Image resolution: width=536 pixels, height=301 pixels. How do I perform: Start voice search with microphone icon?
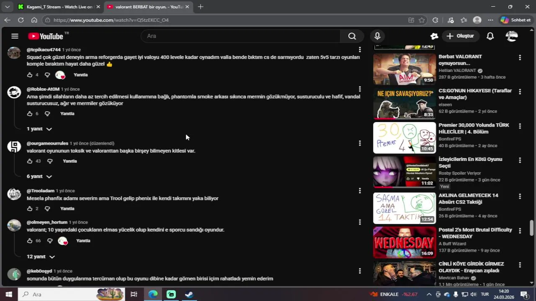click(377, 36)
